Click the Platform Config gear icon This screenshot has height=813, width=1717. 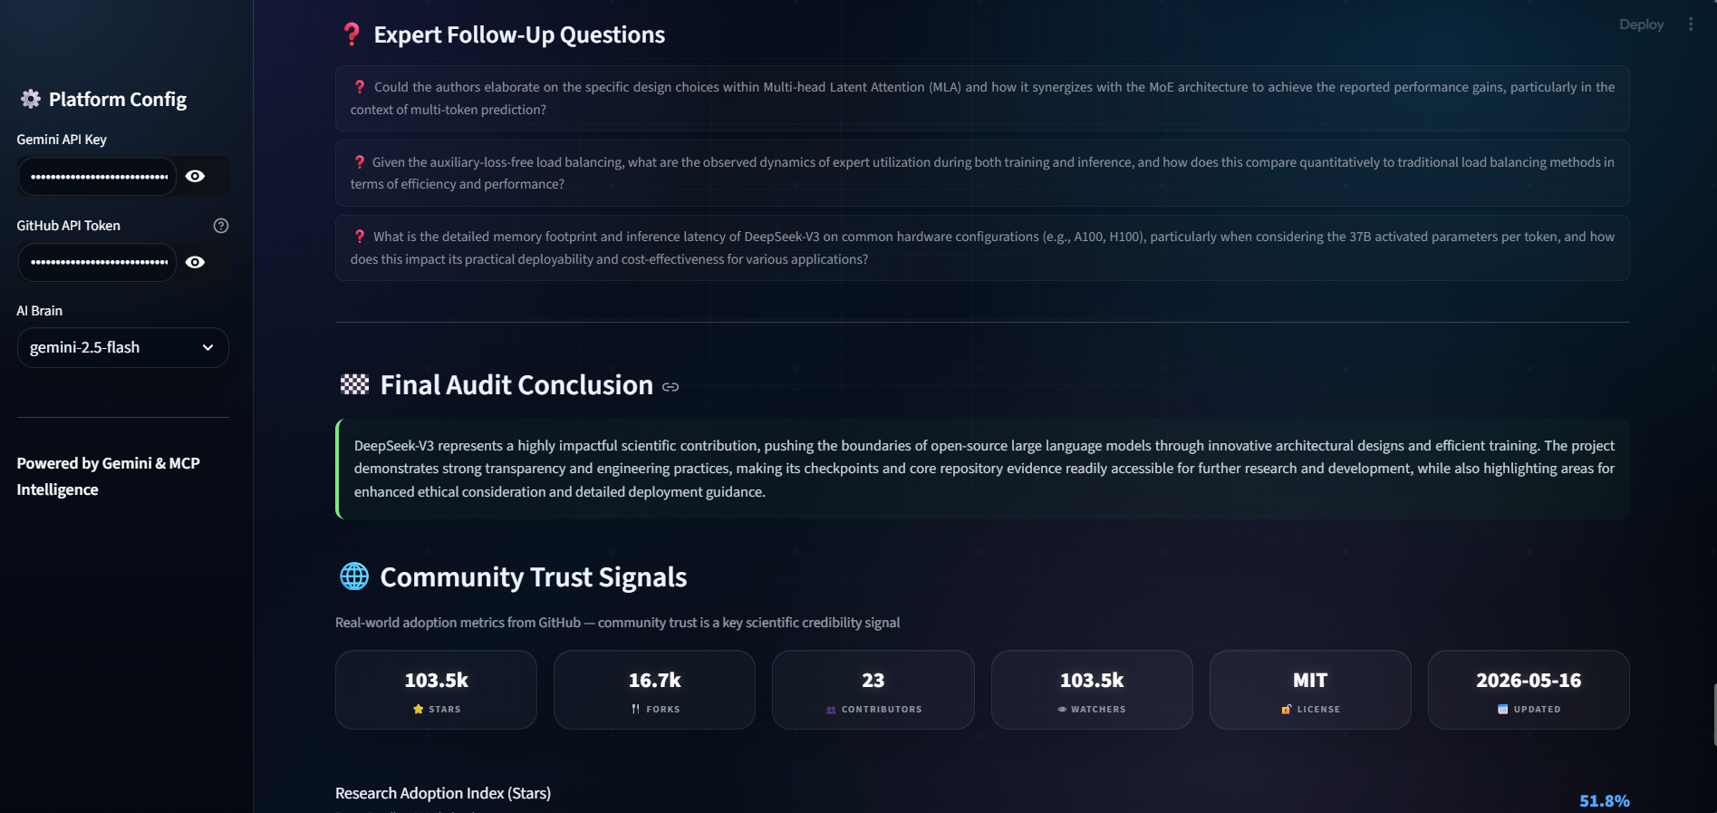click(30, 99)
